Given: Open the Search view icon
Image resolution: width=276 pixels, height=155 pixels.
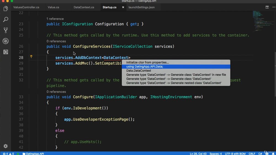Looking at the screenshot, I should click(6, 20).
